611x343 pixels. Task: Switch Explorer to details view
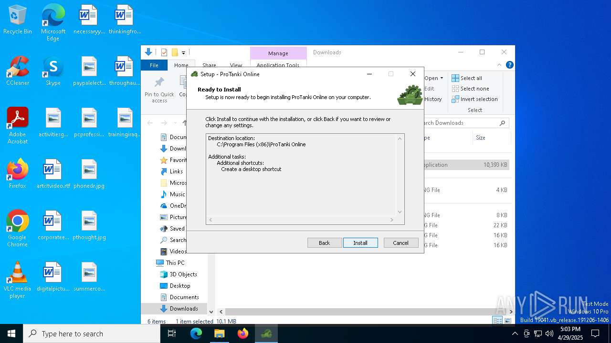tap(497, 321)
